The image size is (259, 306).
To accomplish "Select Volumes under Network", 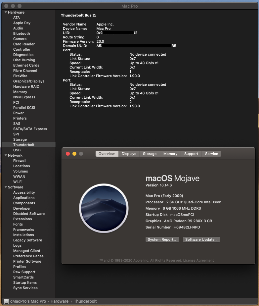I will pyautogui.click(x=21, y=171).
